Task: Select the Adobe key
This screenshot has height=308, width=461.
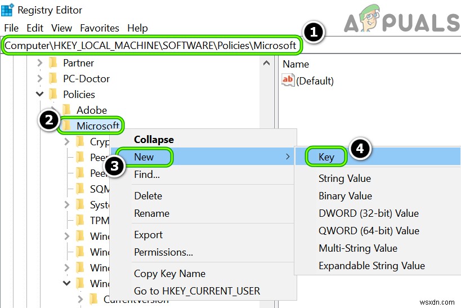Action: click(x=92, y=110)
